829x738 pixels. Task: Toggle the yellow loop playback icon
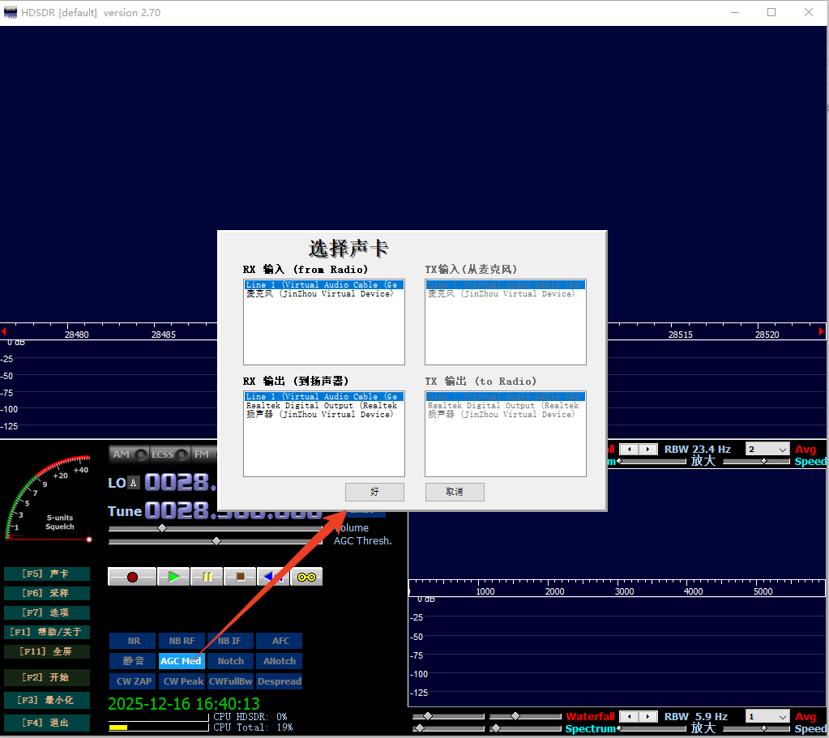(x=307, y=577)
